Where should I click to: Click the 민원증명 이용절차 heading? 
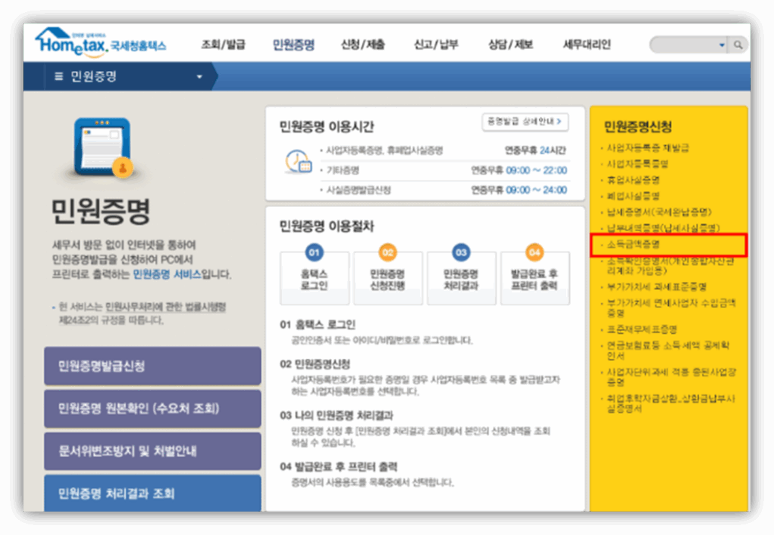327,227
